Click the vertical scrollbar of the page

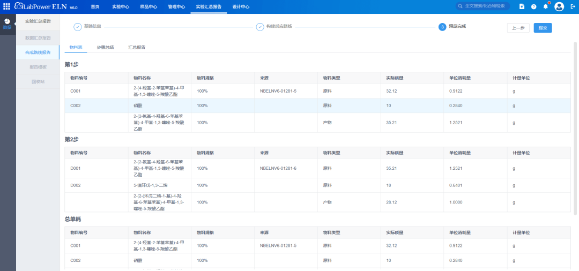575,127
